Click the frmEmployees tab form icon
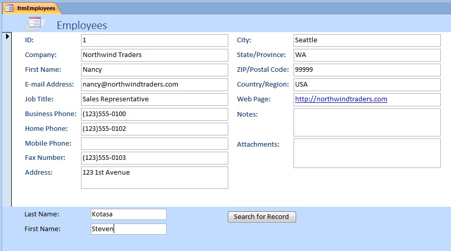The height and width of the screenshot is (251, 451). coord(9,8)
